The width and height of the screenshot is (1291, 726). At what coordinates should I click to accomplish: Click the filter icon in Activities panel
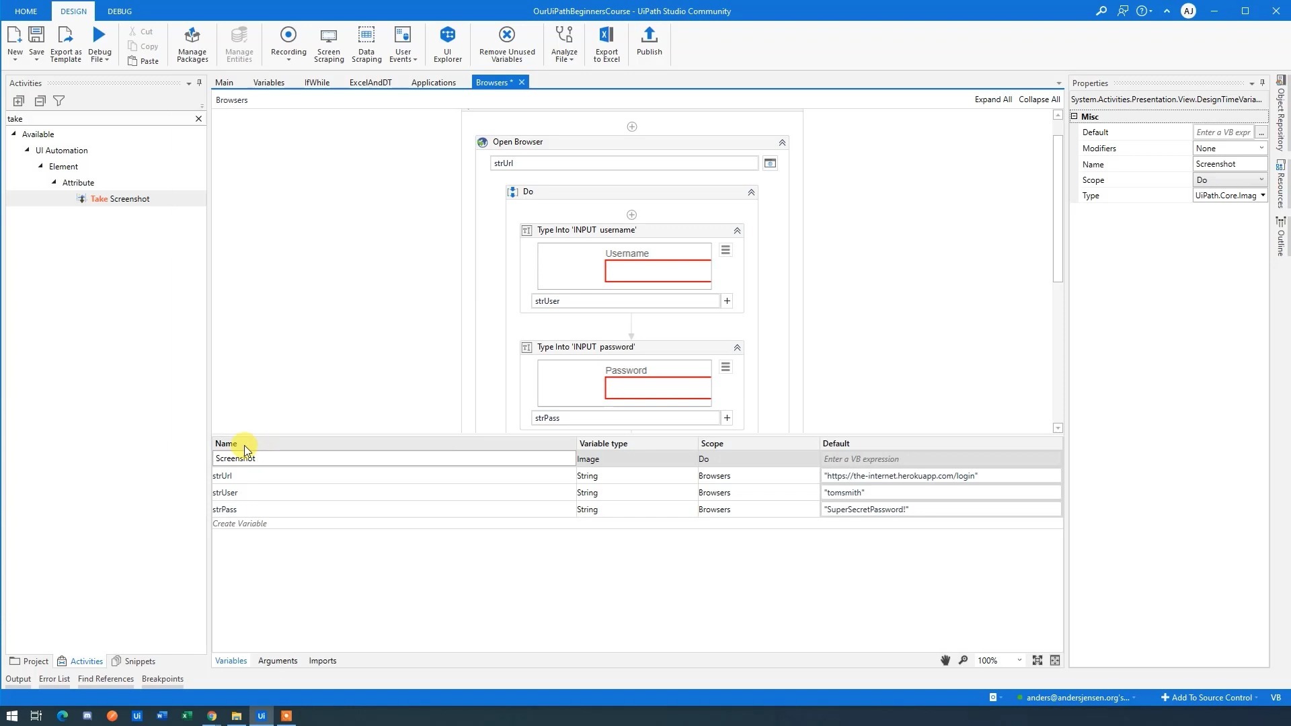[x=59, y=101]
